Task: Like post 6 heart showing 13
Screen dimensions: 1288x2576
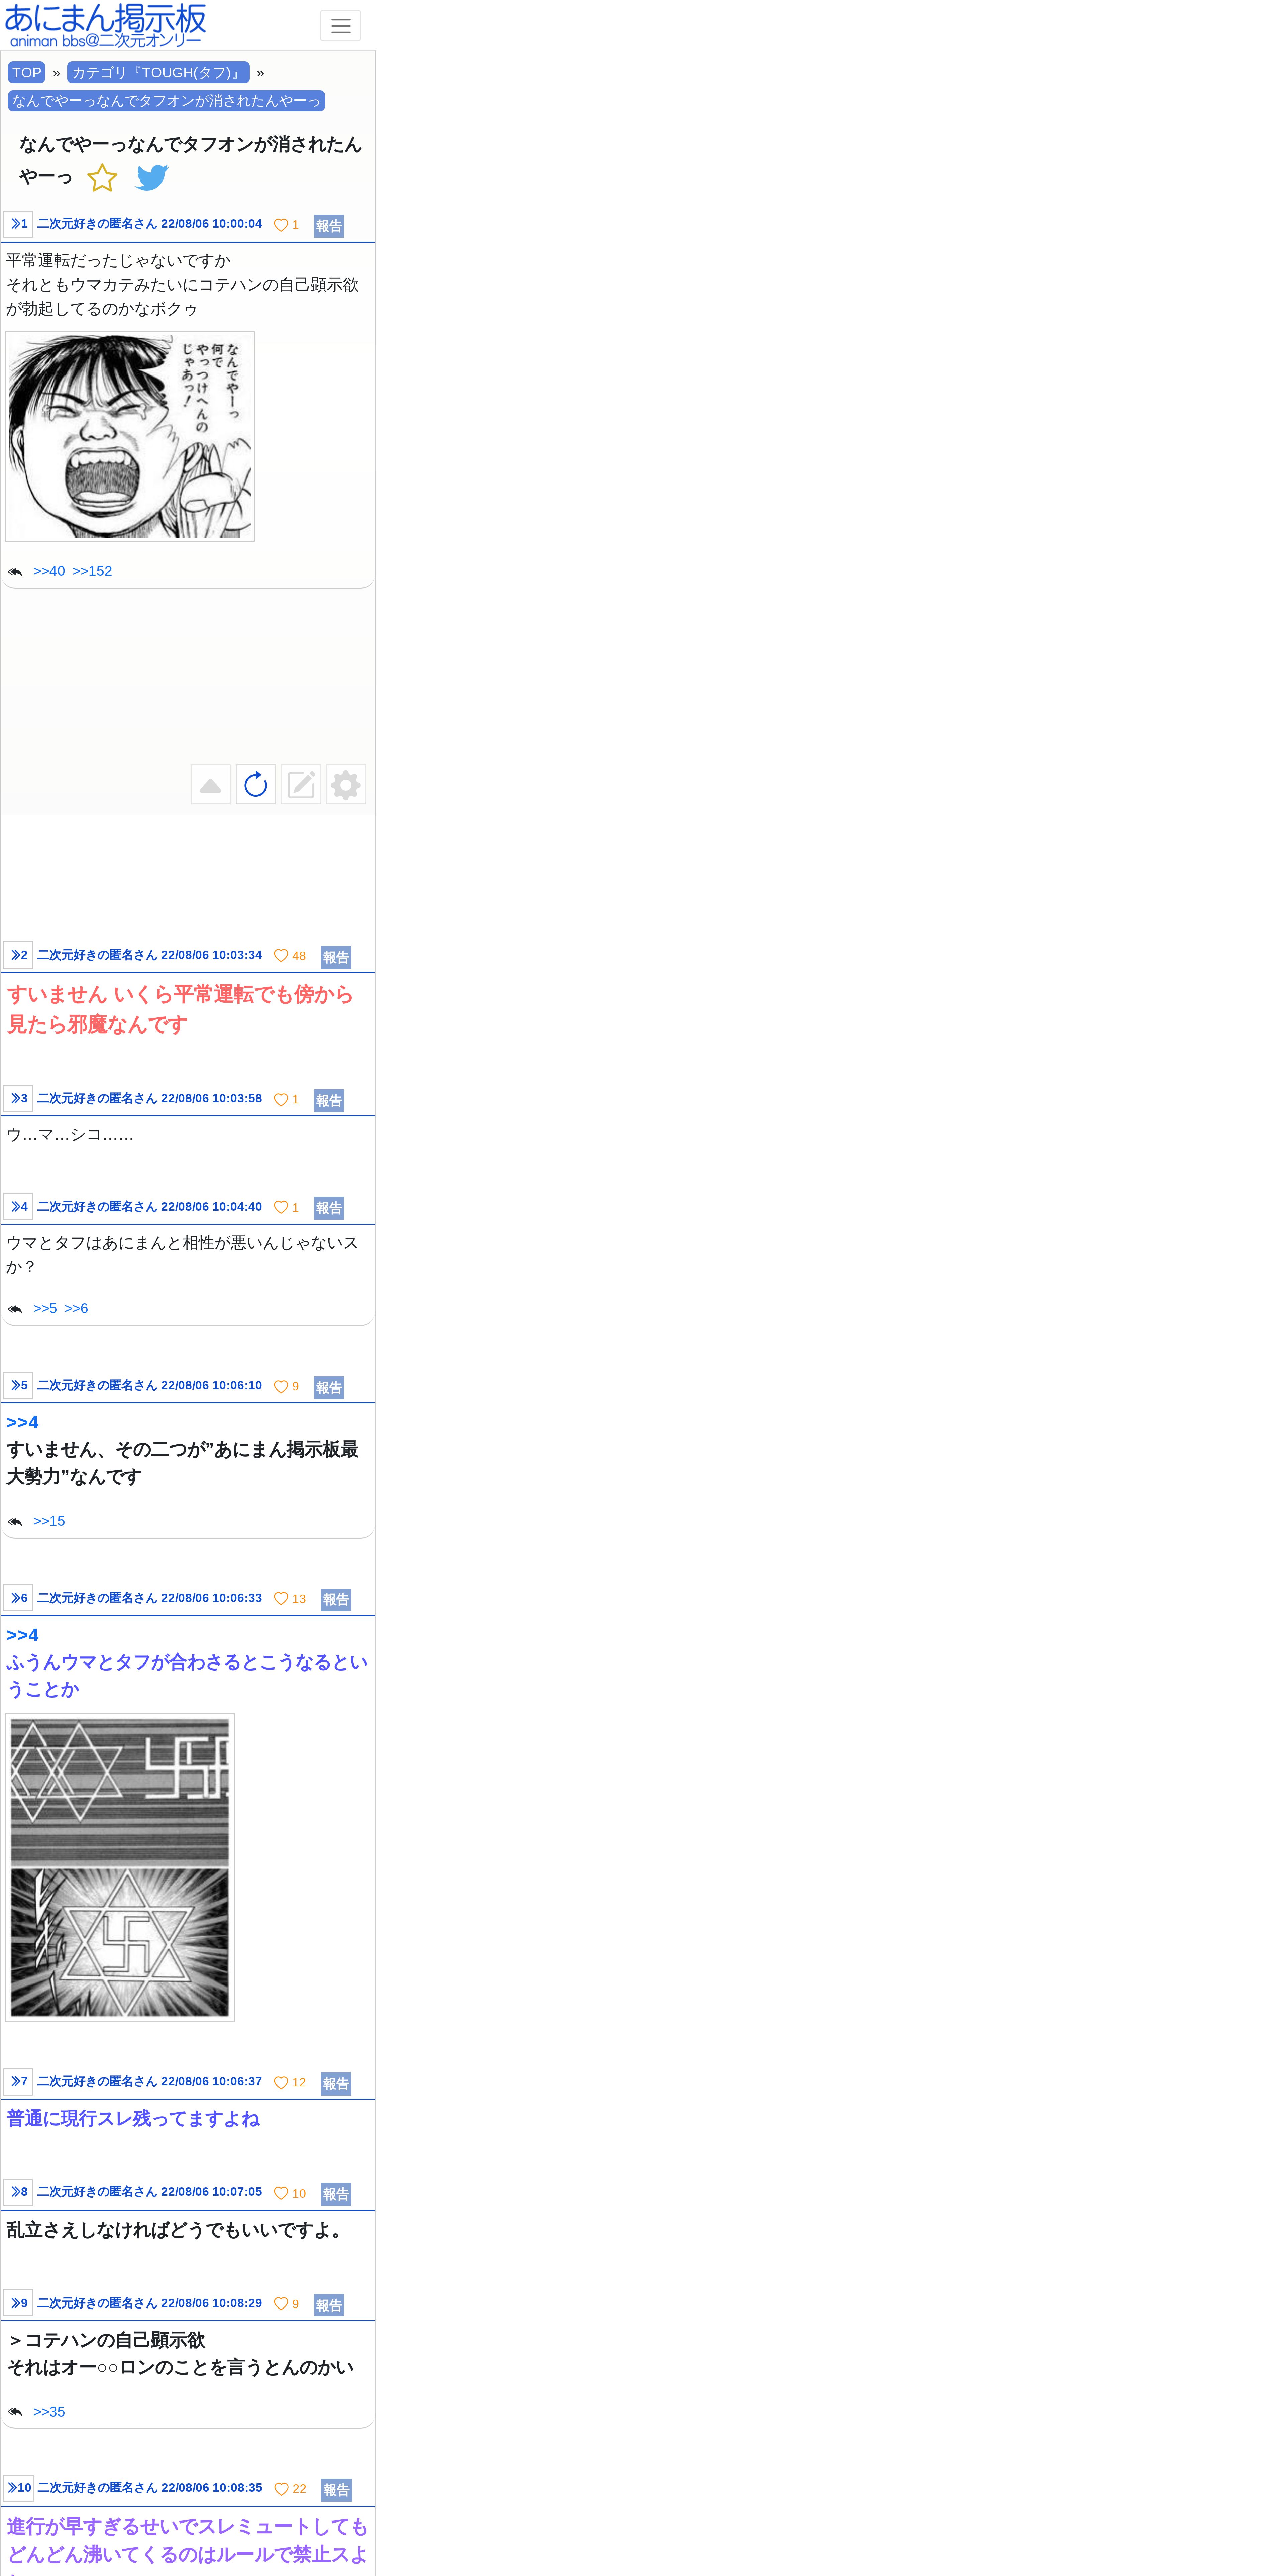Action: (281, 1599)
